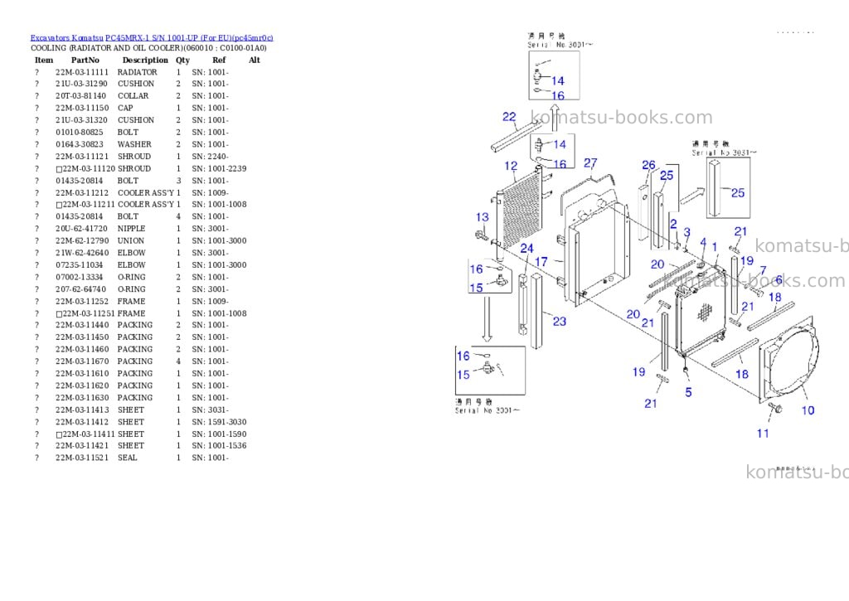Click the Alt column header
The height and width of the screenshot is (601, 849).
coord(255,60)
